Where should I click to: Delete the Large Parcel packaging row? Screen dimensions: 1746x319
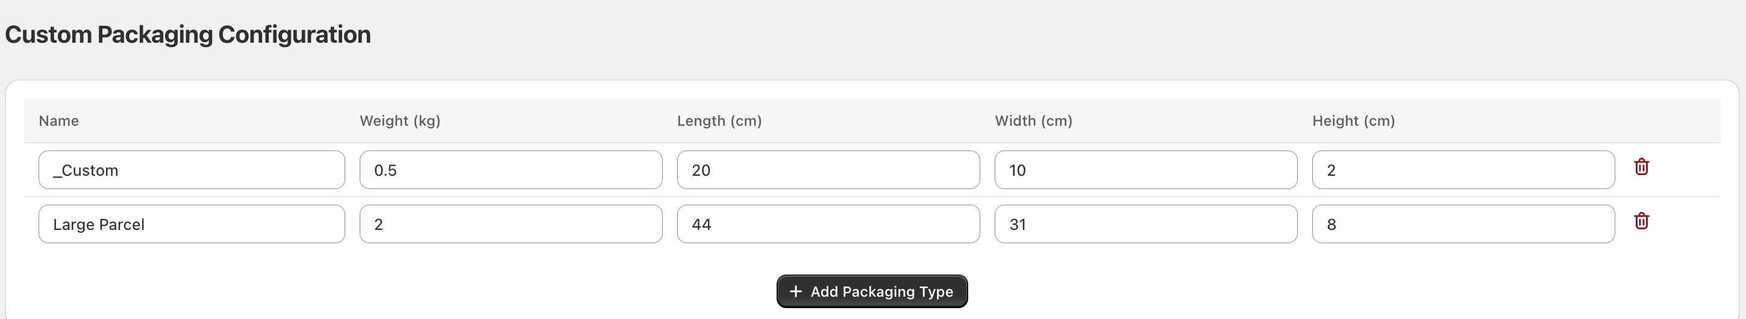click(x=1641, y=221)
